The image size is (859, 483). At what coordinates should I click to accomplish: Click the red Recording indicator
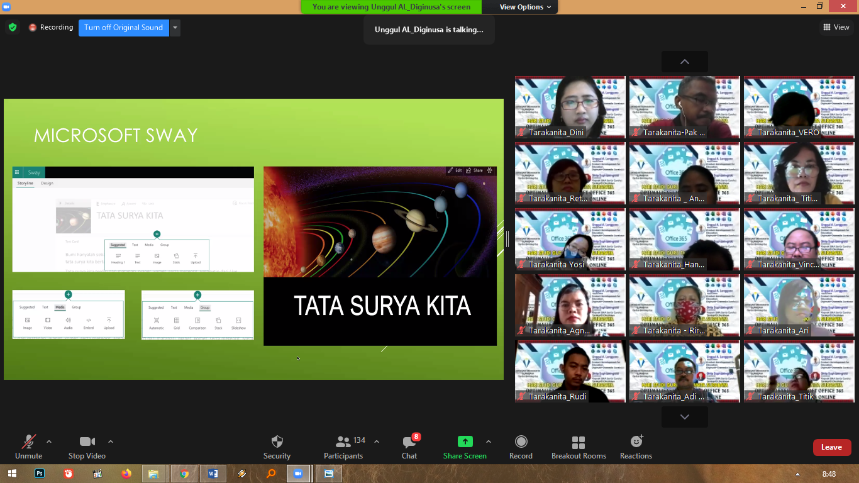pyautogui.click(x=51, y=28)
